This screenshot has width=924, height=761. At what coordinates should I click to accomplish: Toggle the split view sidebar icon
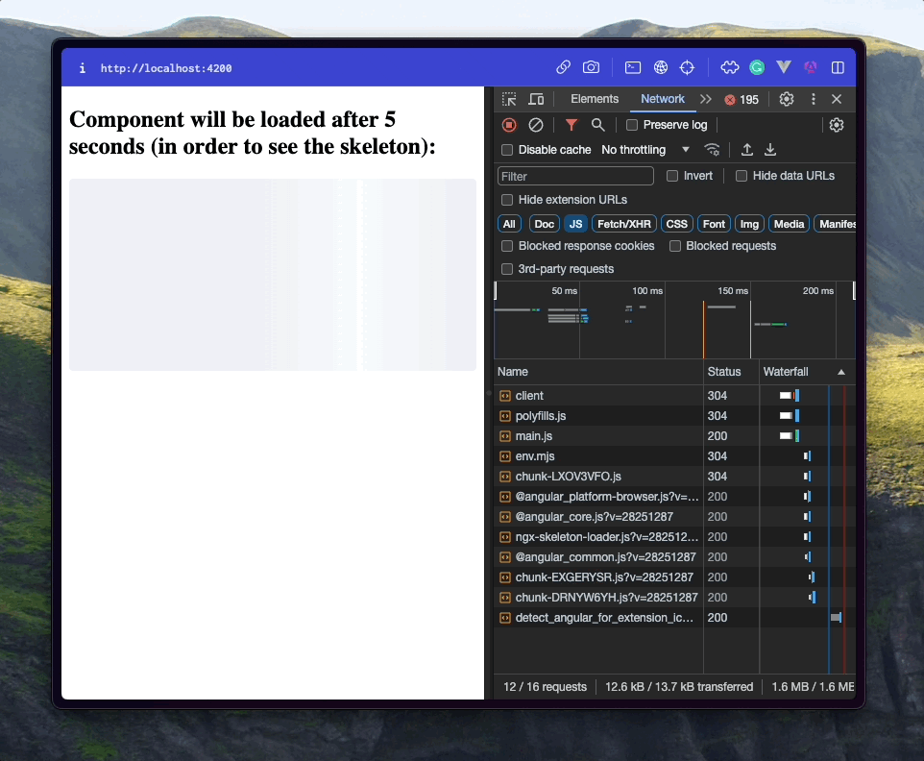(x=838, y=68)
